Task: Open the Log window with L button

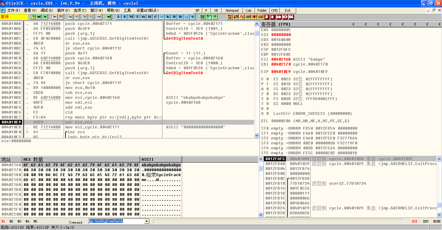Action: coord(119,17)
